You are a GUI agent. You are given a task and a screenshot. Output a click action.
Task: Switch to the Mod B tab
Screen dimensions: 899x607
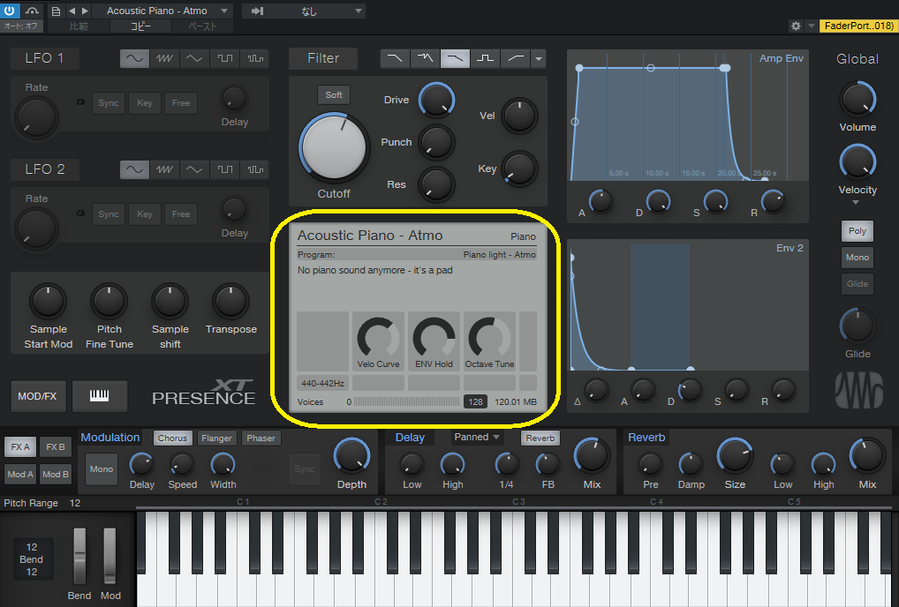(56, 474)
